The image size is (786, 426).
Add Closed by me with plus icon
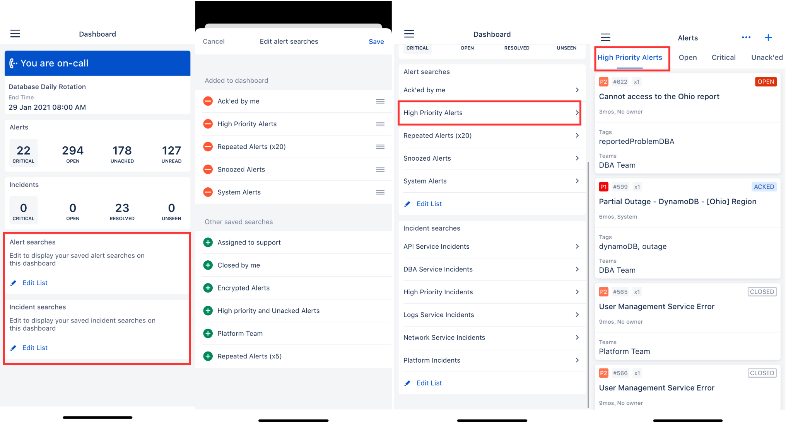coord(208,265)
